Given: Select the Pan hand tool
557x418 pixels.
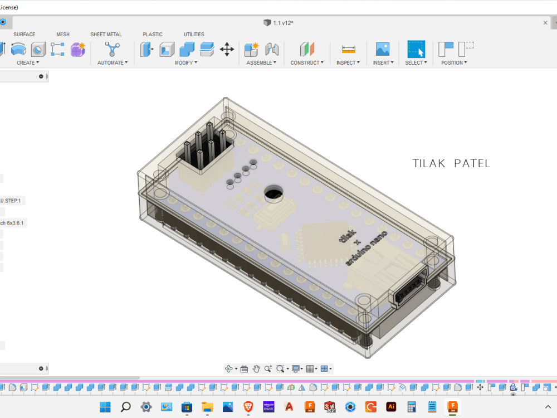Looking at the screenshot, I should tap(256, 368).
